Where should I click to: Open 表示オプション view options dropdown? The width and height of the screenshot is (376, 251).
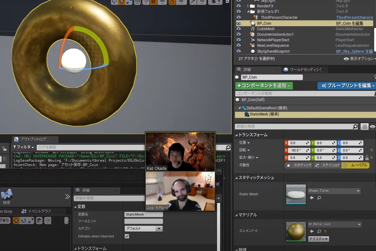359,59
